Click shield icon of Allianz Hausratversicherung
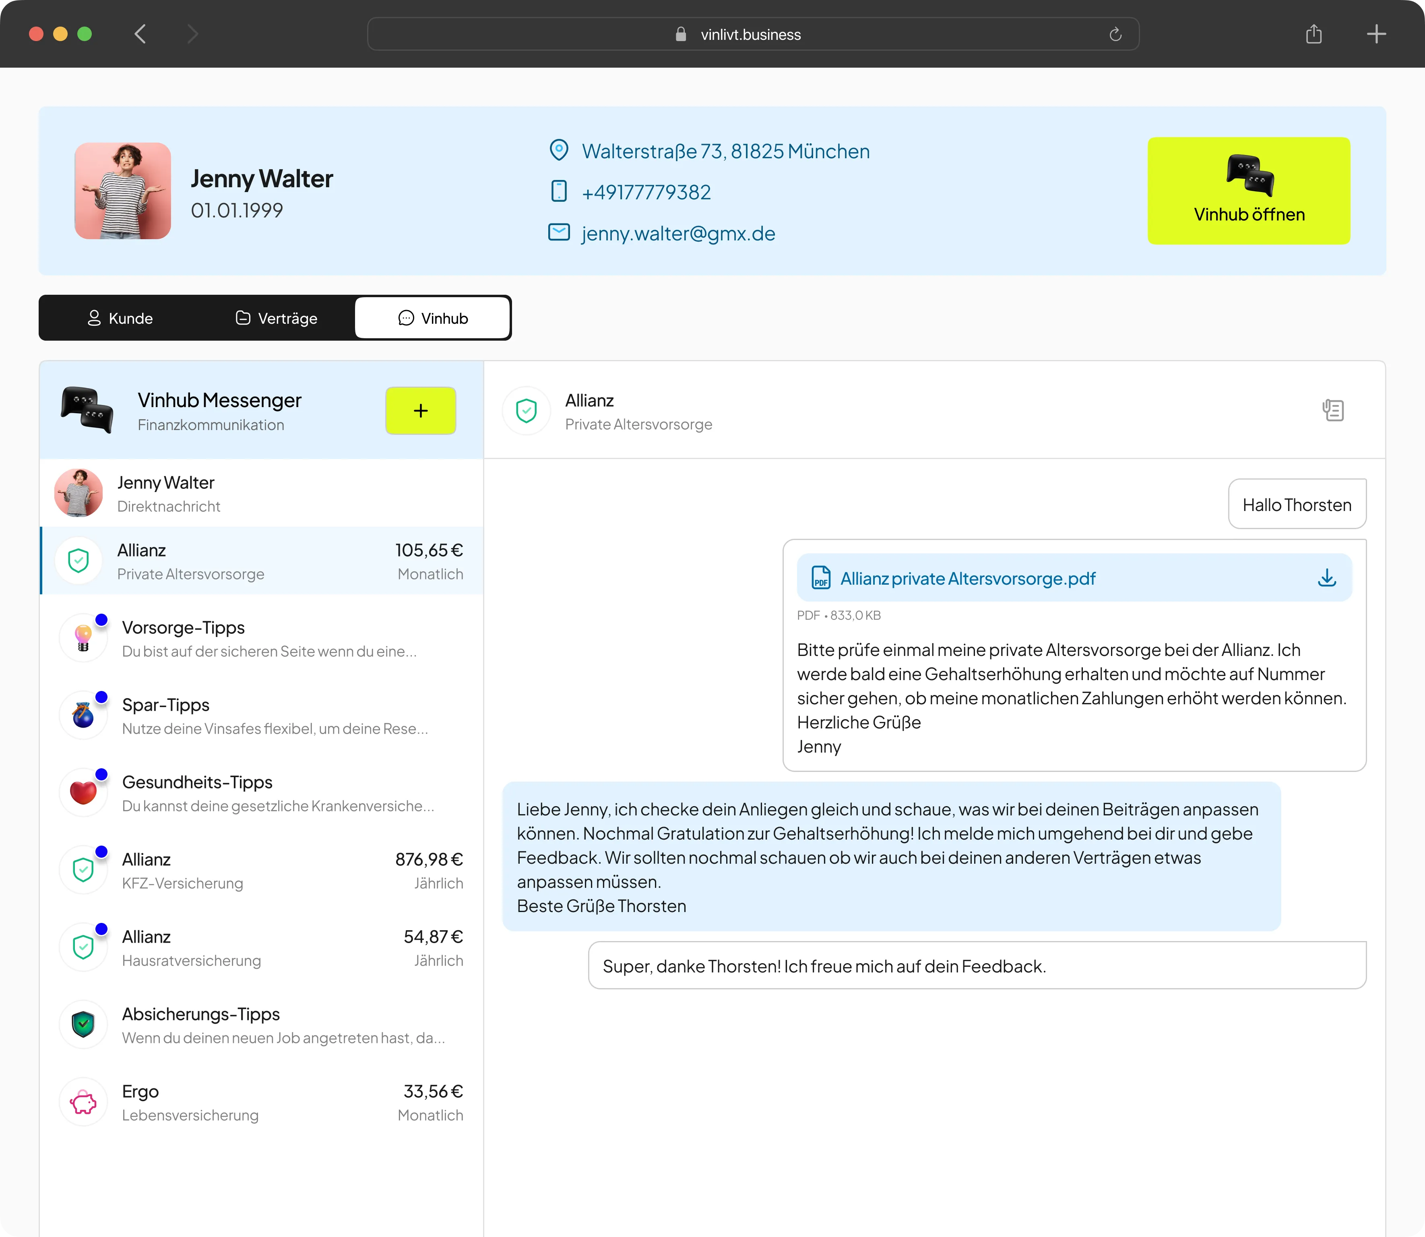The width and height of the screenshot is (1425, 1237). tap(83, 946)
